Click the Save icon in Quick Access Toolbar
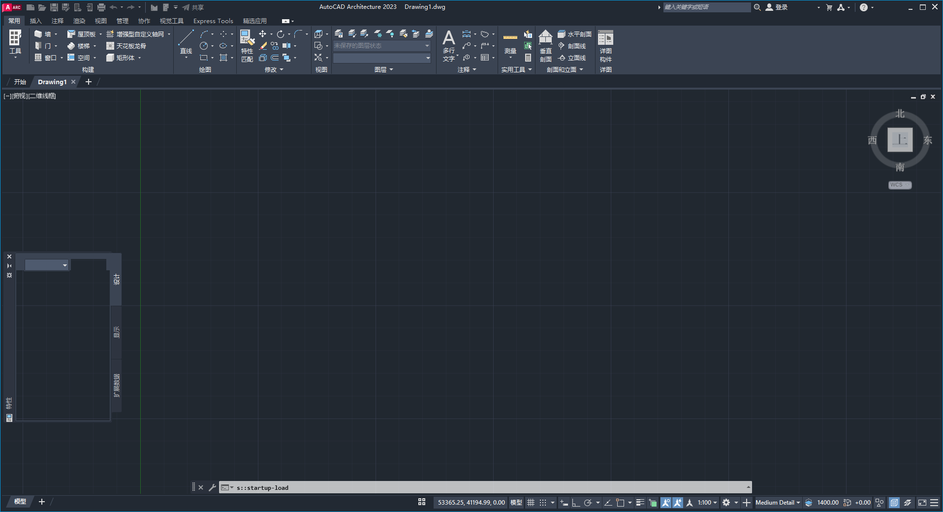Viewport: 943px width, 512px height. click(54, 7)
